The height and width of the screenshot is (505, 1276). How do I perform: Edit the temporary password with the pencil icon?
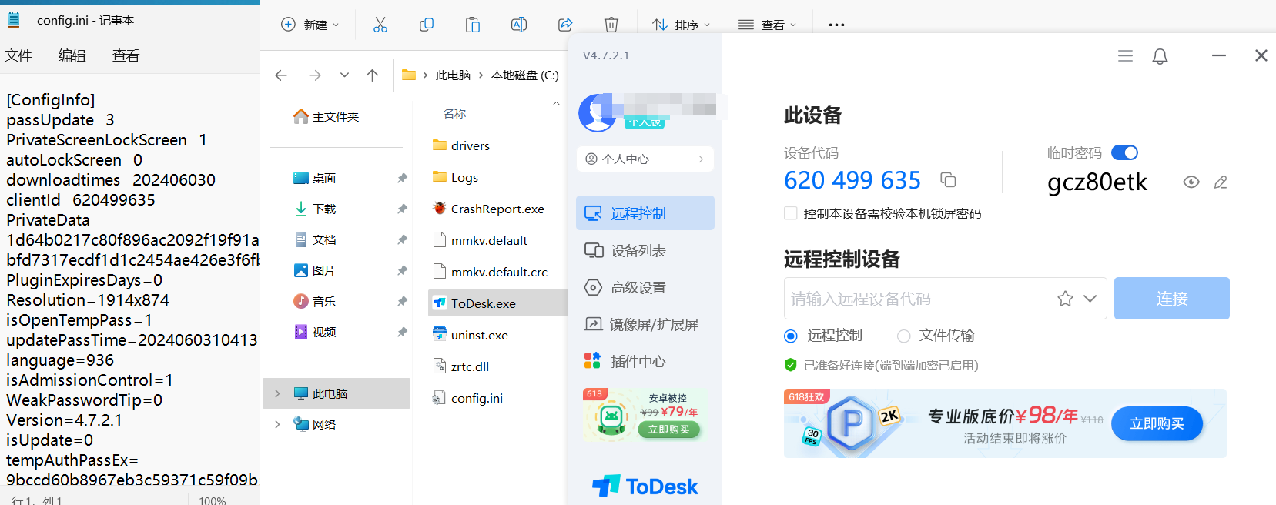(1221, 182)
